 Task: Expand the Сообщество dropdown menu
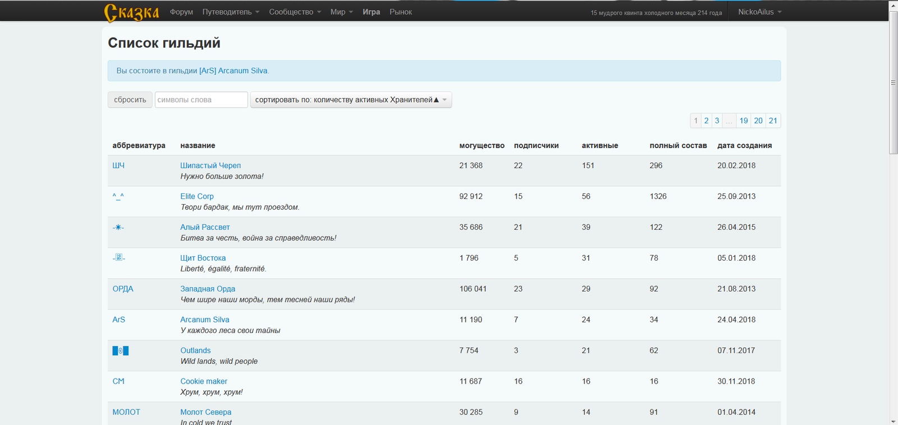295,12
